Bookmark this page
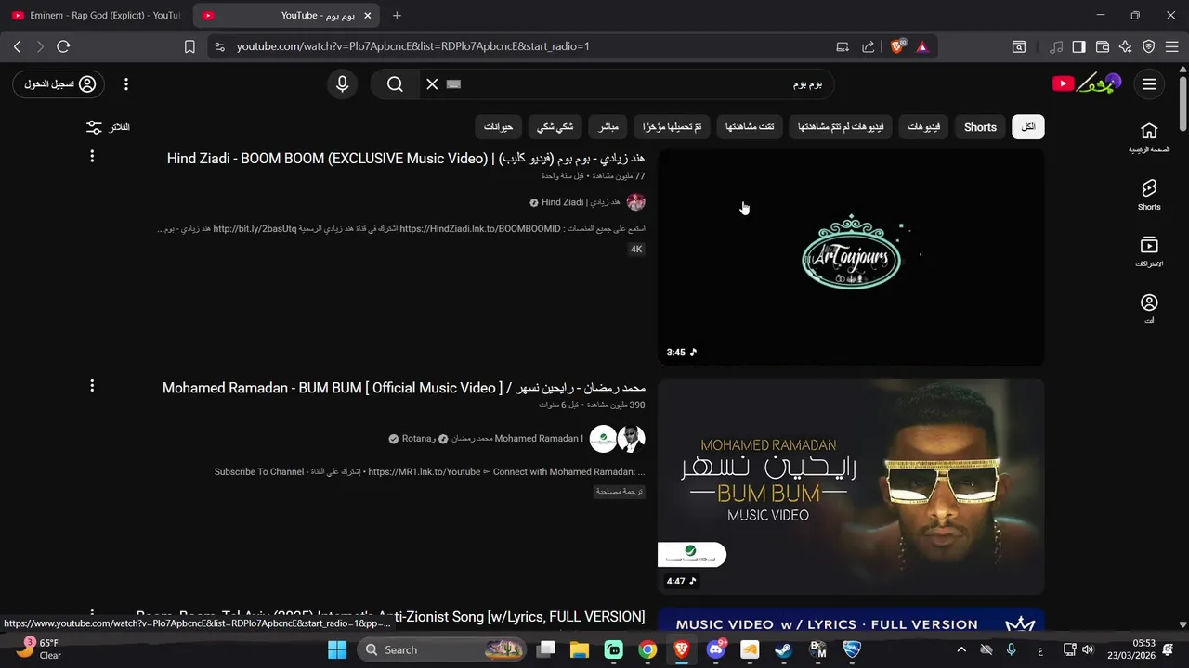 tap(189, 46)
